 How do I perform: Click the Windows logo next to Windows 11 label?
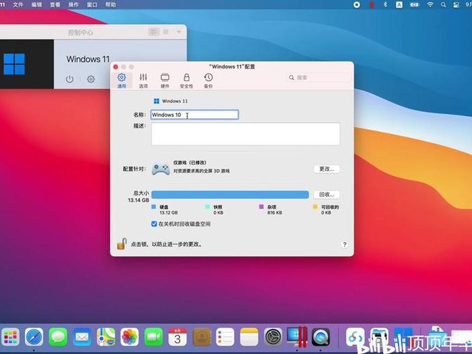tap(156, 101)
